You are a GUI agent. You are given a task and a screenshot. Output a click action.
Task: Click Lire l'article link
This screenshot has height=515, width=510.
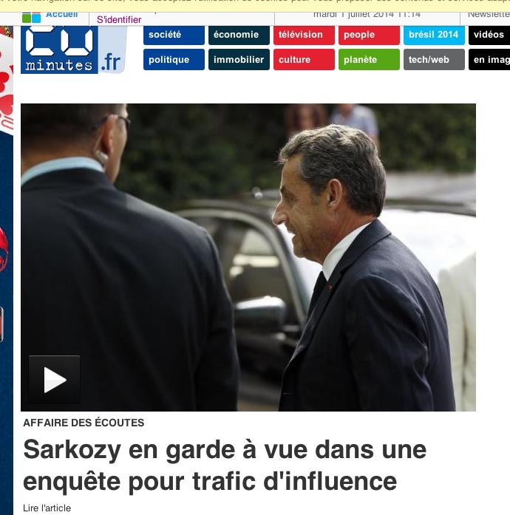[47, 508]
